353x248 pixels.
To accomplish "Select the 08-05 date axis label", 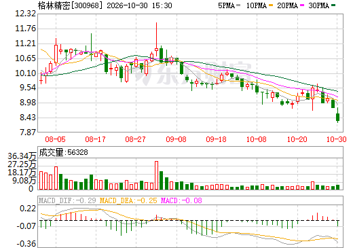I will [x=55, y=139].
